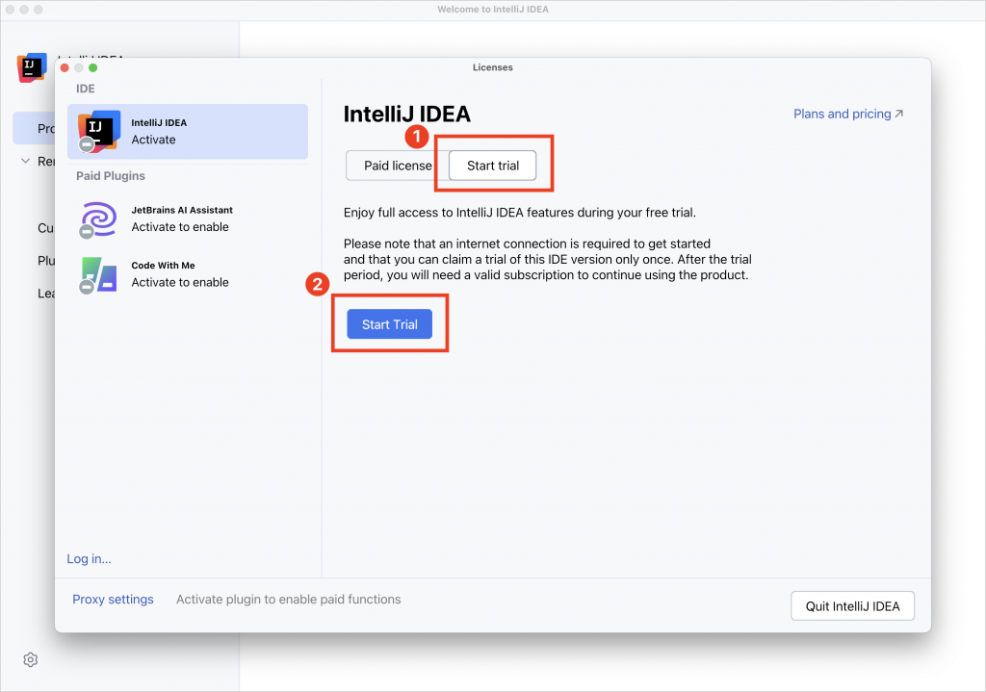Click IntelliJ IDEA logo in Welcome window

click(x=32, y=68)
